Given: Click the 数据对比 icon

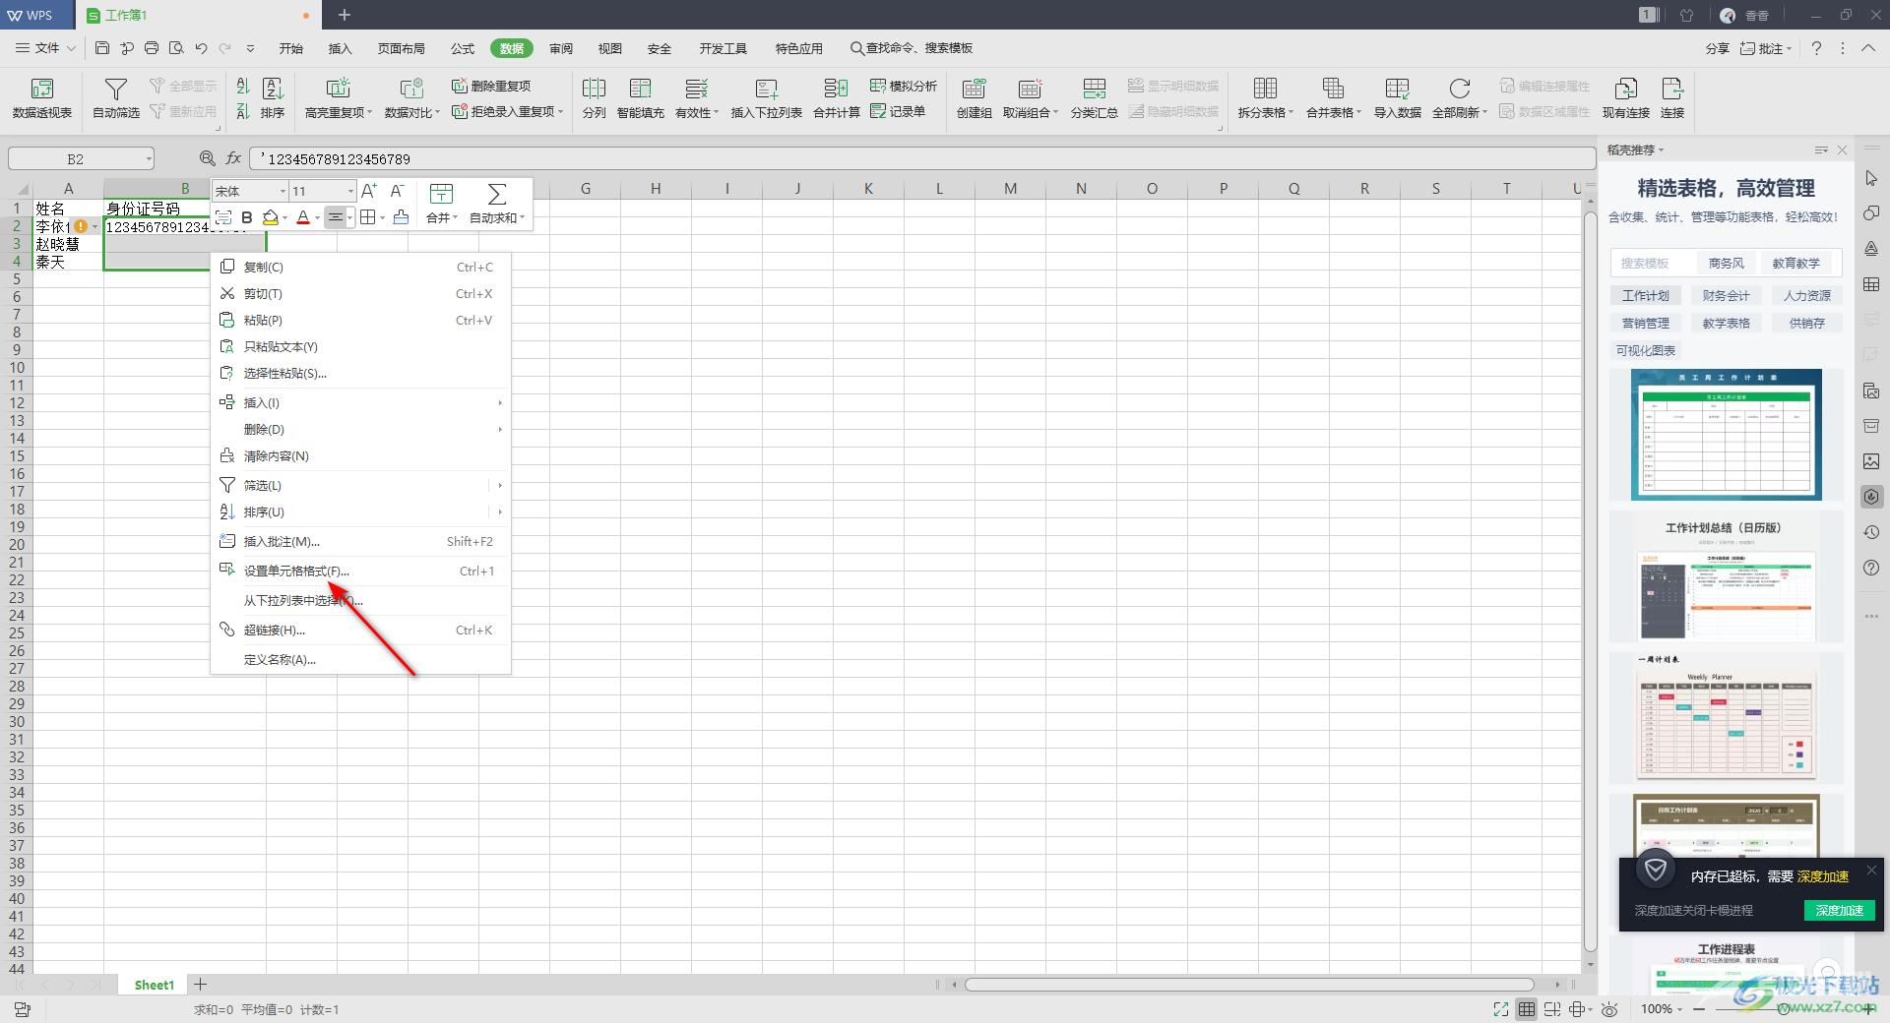Looking at the screenshot, I should 411,89.
